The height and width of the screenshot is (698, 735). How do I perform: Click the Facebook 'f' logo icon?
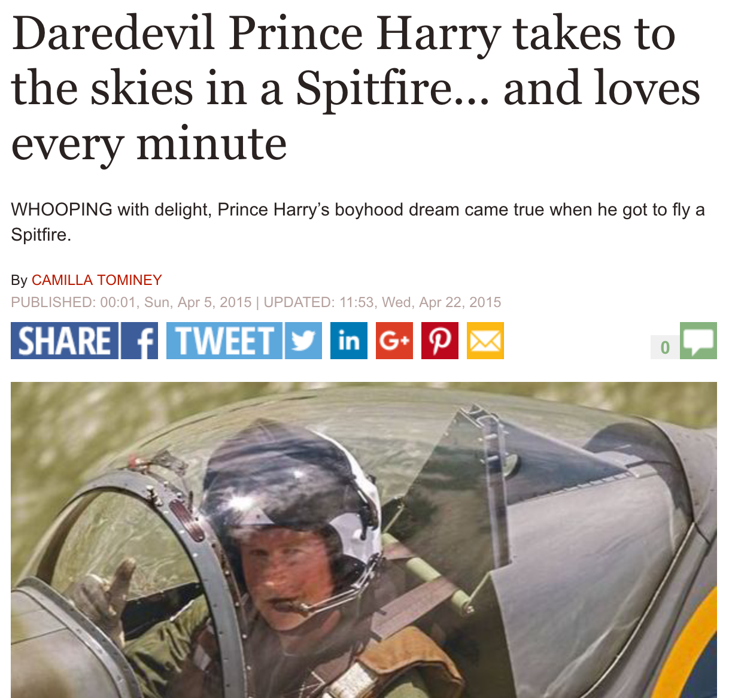(x=139, y=341)
